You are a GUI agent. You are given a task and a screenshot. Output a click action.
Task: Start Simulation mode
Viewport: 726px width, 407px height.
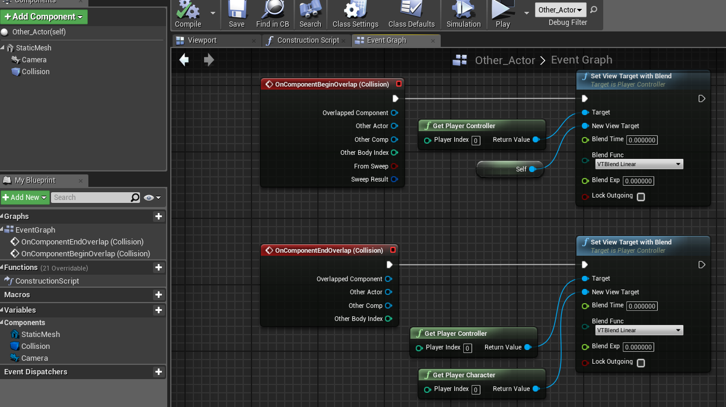463,14
